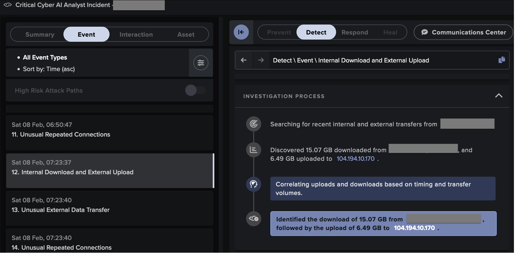The height and width of the screenshot is (253, 516).
Task: Click the forward navigation arrow
Action: [261, 60]
